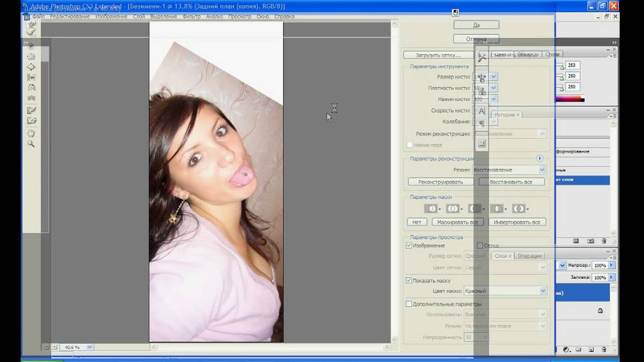644x362 pixels.
Task: Open reconstruction Режим Восстановление dropdown
Action: (x=542, y=170)
